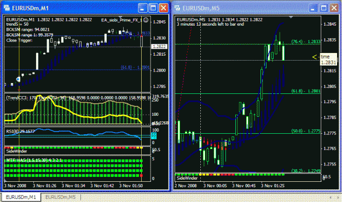Click the EA smiley face icon on the M1 chart
This screenshot has height=202, width=342.
pos(146,20)
